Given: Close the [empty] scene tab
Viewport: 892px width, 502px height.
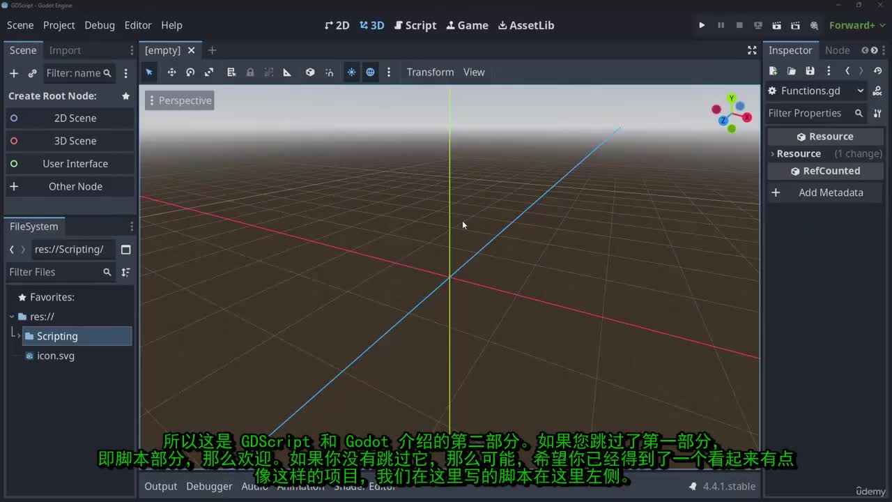Looking at the screenshot, I should tap(191, 50).
